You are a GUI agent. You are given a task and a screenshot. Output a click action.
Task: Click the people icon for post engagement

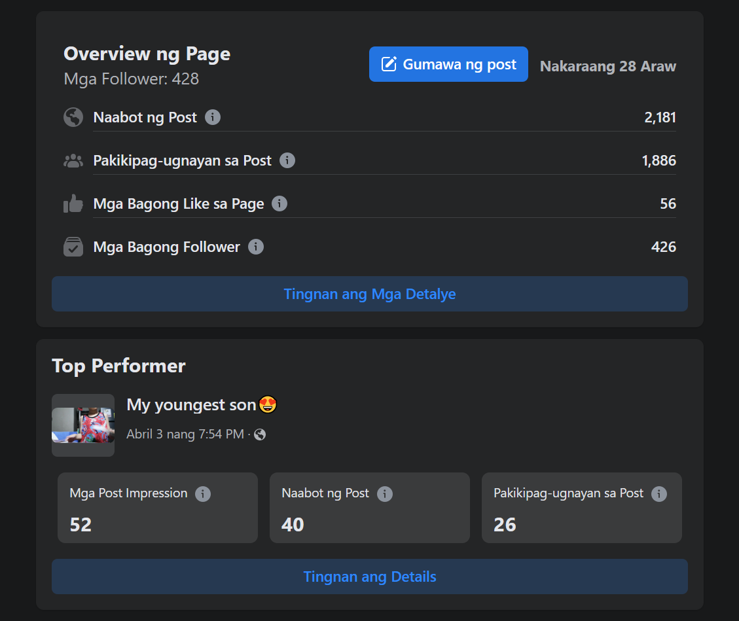(x=73, y=161)
